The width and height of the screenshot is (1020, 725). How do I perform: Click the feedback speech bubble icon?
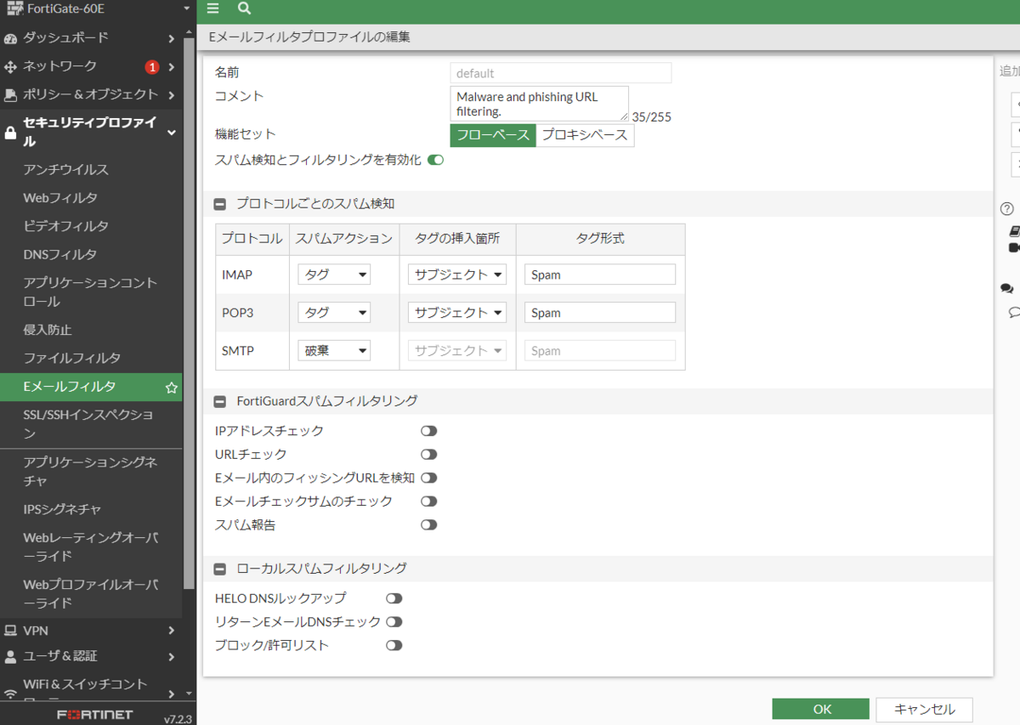pyautogui.click(x=1006, y=288)
